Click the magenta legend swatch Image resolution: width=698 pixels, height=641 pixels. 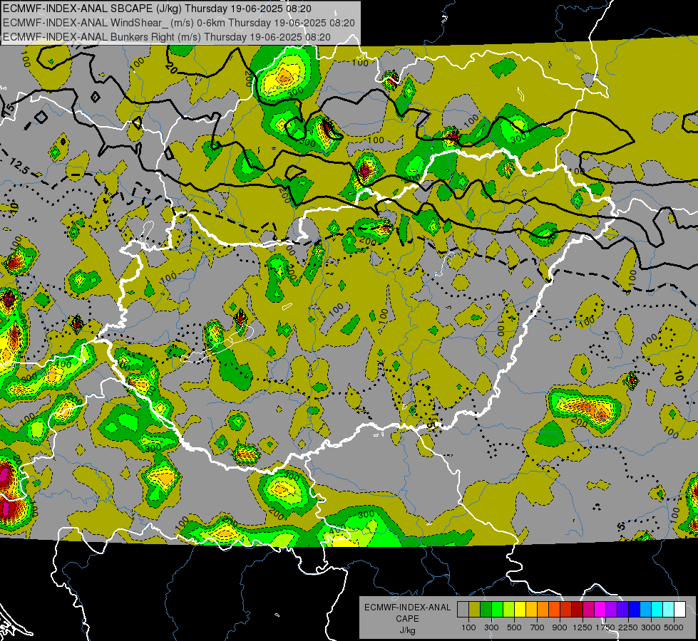(600, 610)
